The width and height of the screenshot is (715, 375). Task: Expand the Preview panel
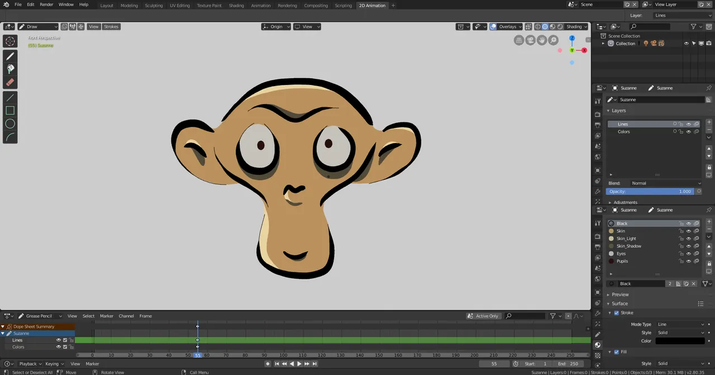(620, 295)
